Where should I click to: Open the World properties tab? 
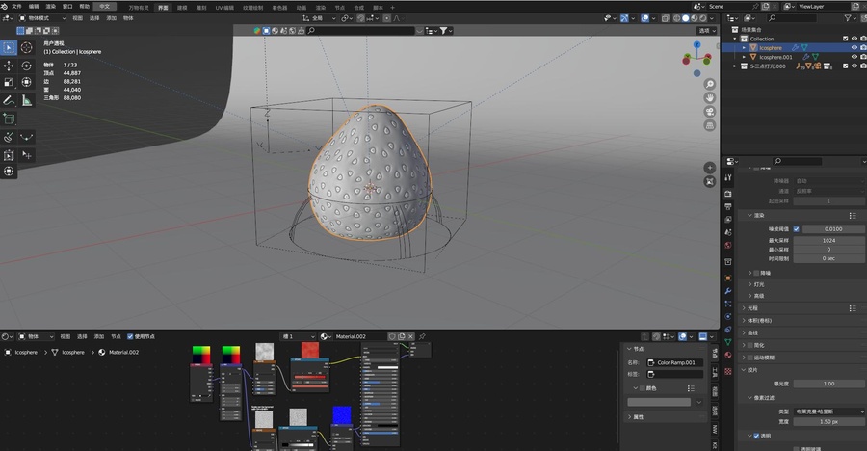pyautogui.click(x=728, y=245)
